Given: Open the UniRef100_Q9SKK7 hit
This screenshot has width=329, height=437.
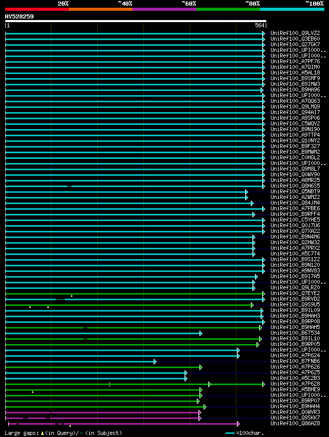Looking at the screenshot, I should coord(295,417).
